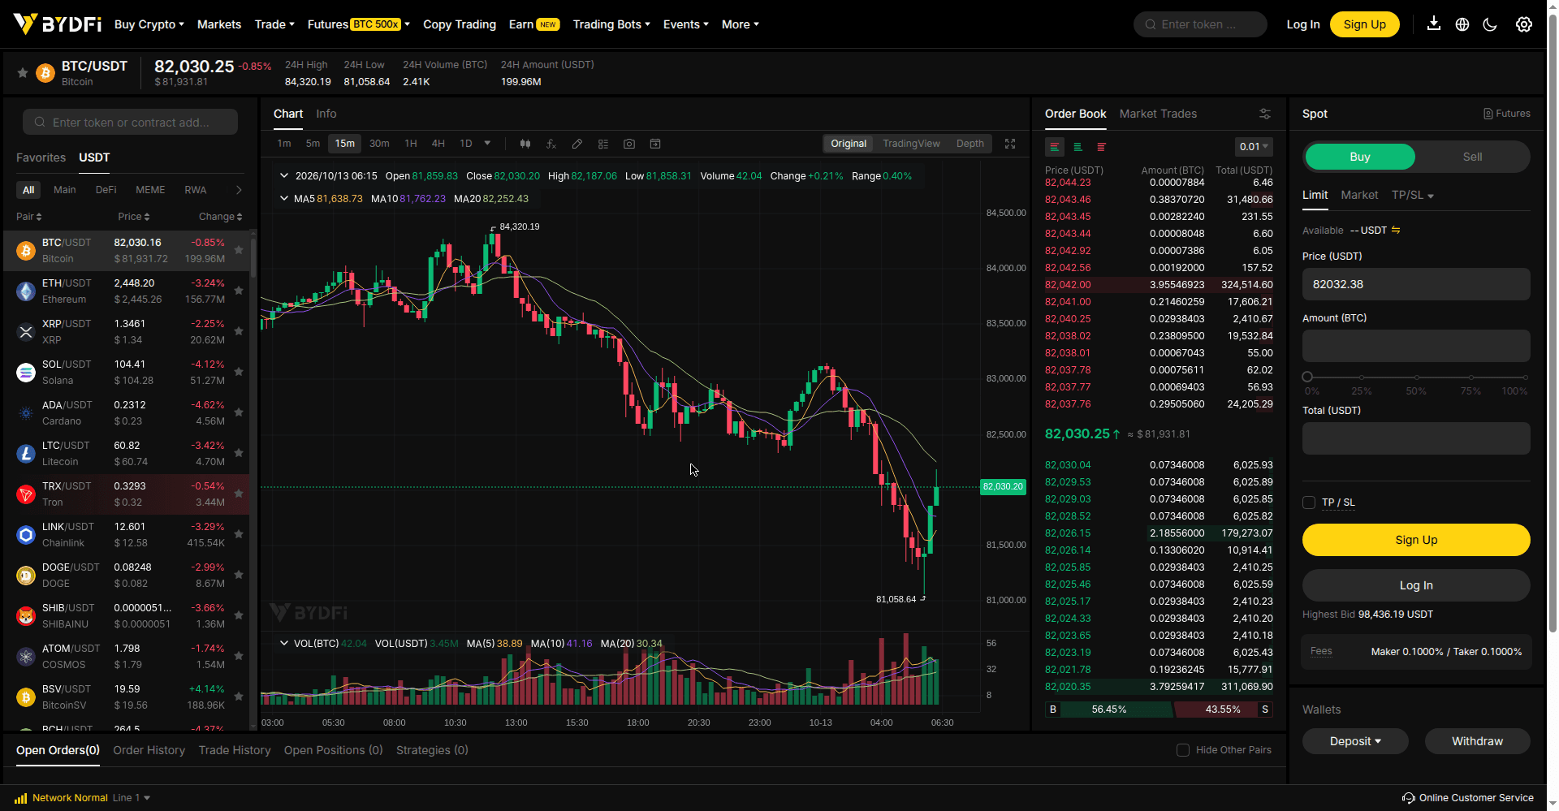Set amount slider to 50%
Screen dimensions: 1559x811
[1417, 377]
